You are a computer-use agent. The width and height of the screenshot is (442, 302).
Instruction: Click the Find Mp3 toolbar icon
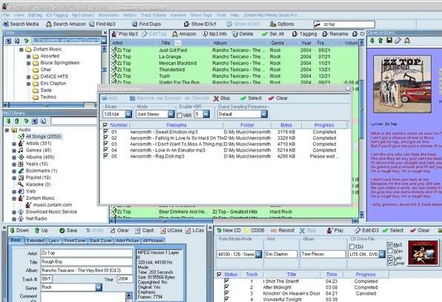click(x=92, y=24)
